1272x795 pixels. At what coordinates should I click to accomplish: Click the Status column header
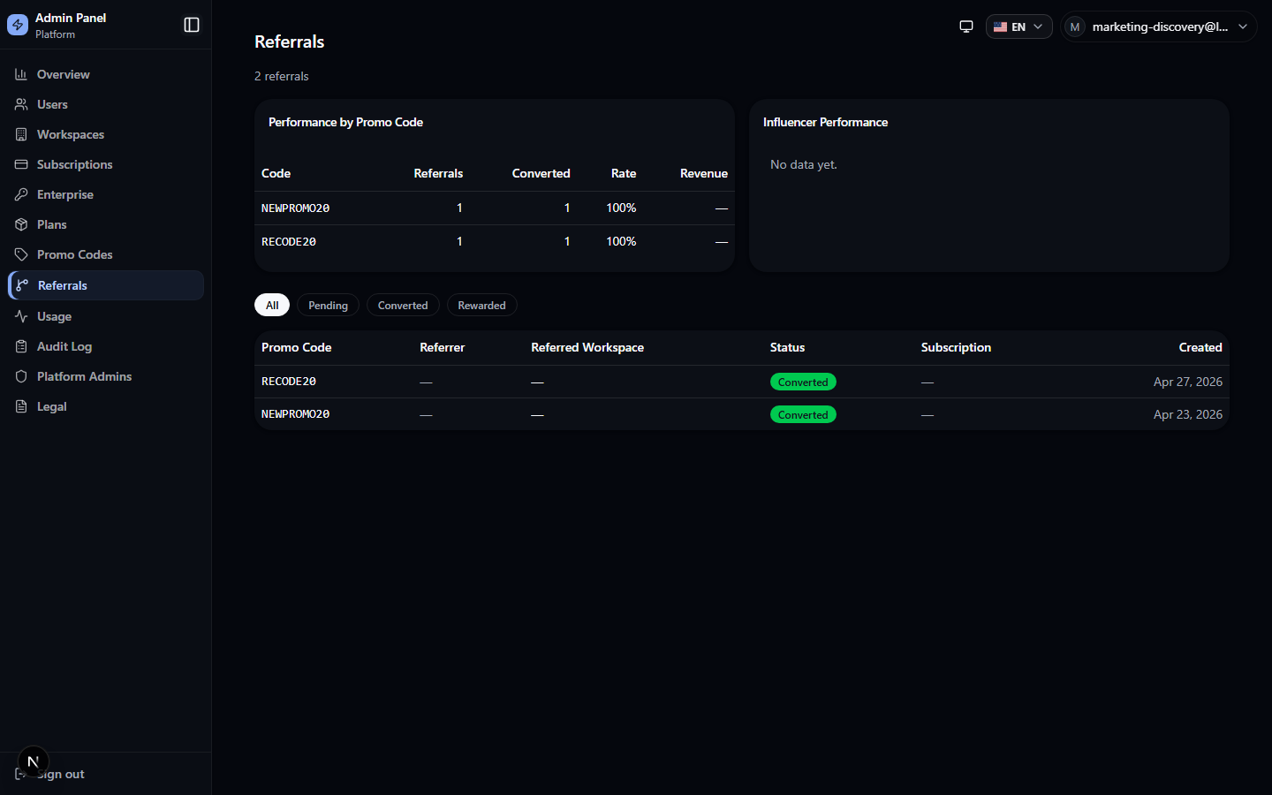pos(787,347)
